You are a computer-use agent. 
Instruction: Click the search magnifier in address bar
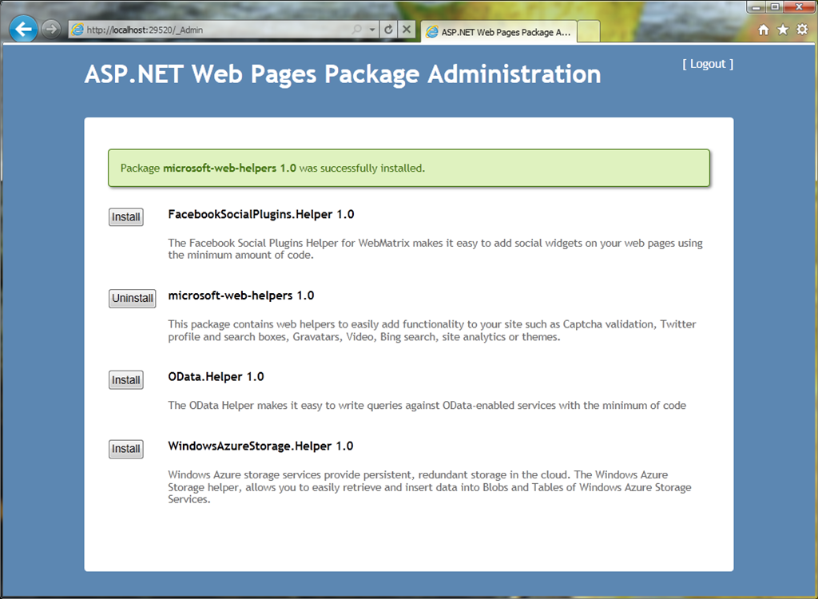[x=357, y=30]
